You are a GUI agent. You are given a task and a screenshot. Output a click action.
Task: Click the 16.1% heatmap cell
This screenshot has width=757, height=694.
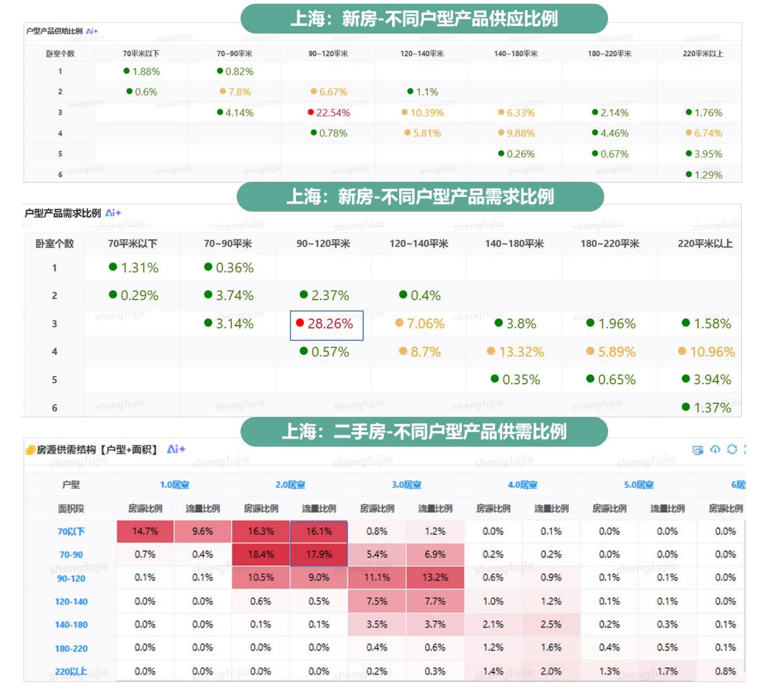click(x=319, y=531)
